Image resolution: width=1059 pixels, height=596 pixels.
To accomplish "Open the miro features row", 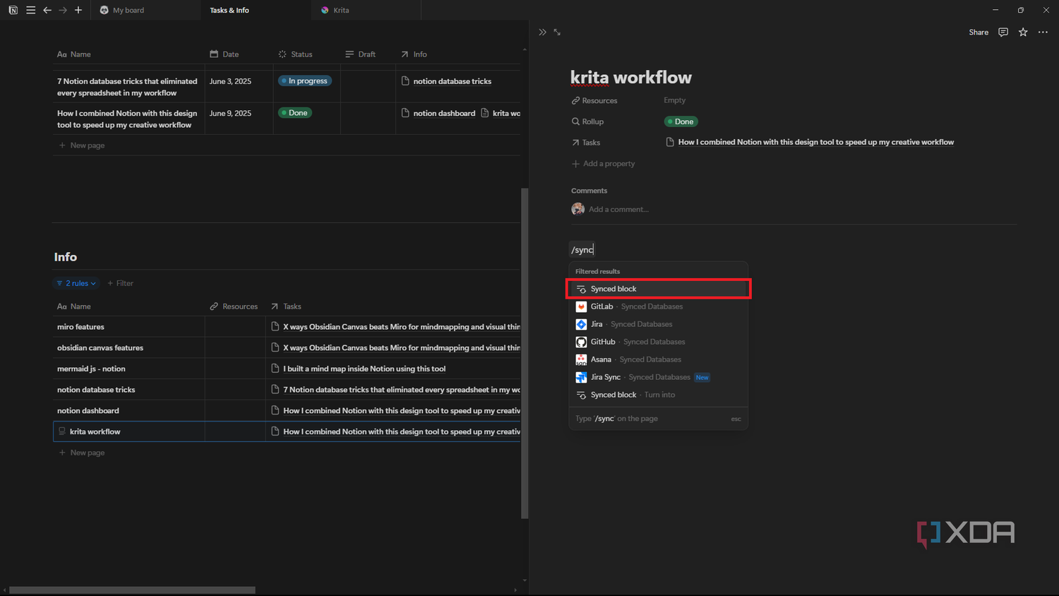I will click(80, 327).
